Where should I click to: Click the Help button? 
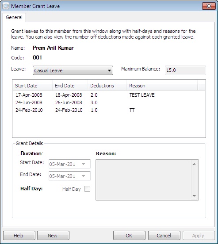pyautogui.click(x=19, y=236)
